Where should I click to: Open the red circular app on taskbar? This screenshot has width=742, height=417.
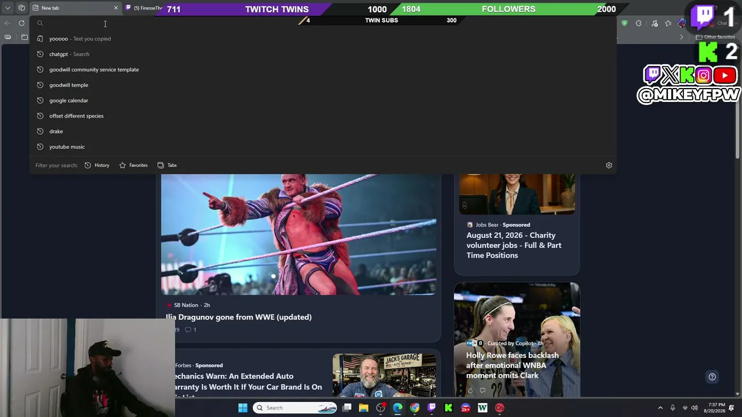(500, 408)
